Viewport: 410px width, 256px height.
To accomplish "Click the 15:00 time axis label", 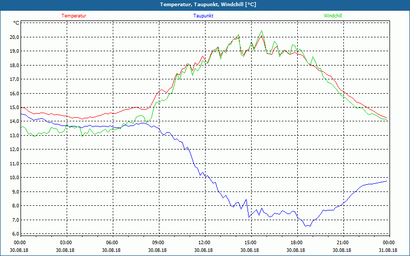I will pyautogui.click(x=250, y=243).
